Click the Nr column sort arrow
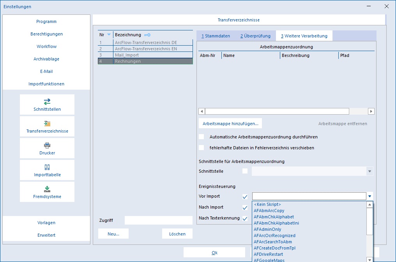Viewport: 396px width, 262px height. point(109,35)
